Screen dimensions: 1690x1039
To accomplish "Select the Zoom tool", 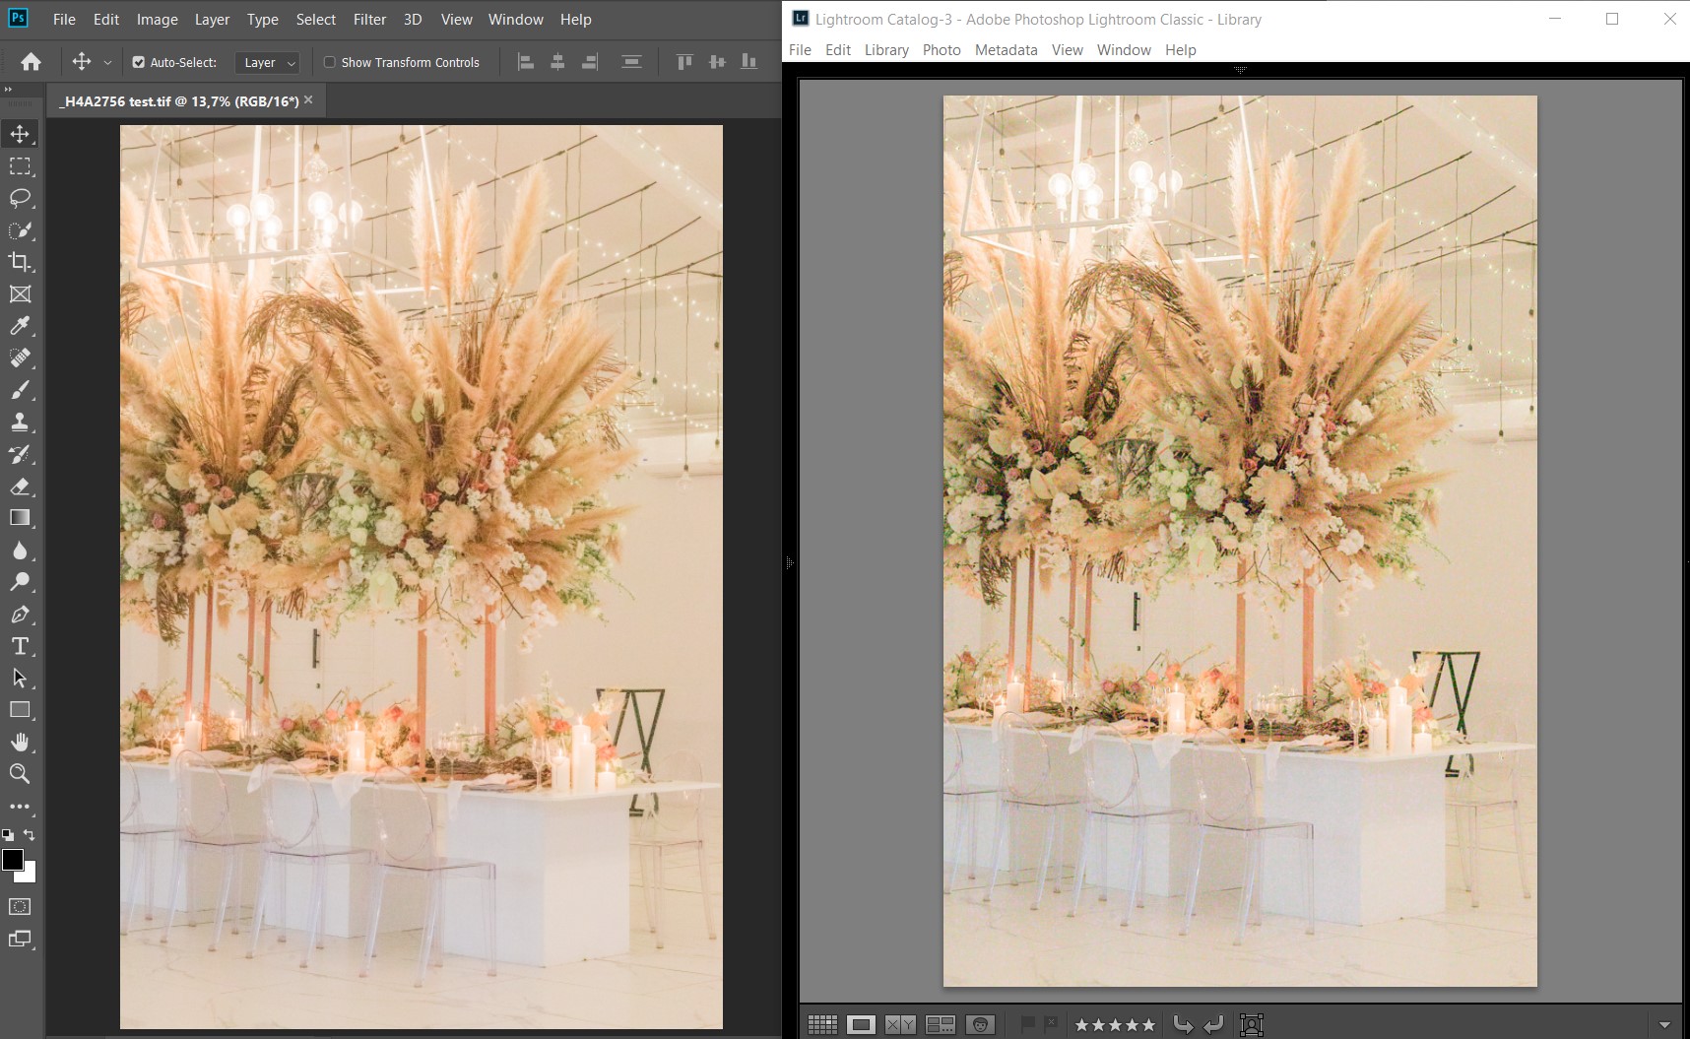I will point(20,774).
